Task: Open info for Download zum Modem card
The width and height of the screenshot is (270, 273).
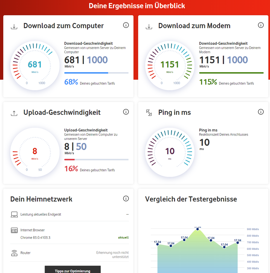Action: point(261,25)
